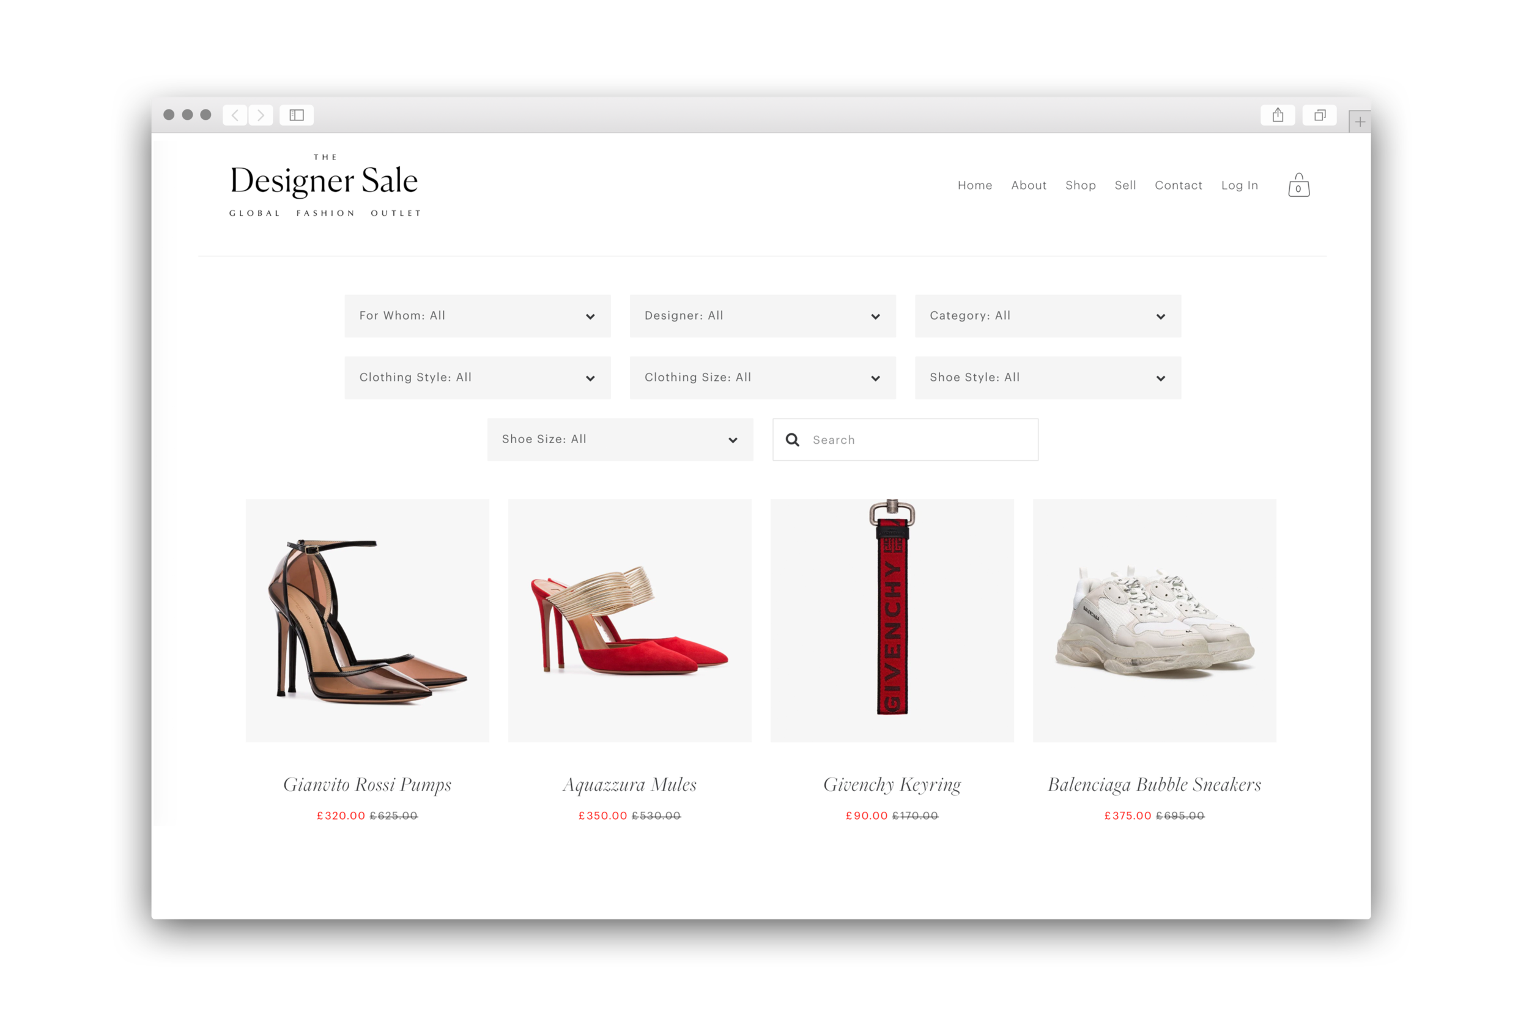This screenshot has width=1529, height=1019.
Task: Expand the Clothing Style dropdown
Action: point(477,378)
